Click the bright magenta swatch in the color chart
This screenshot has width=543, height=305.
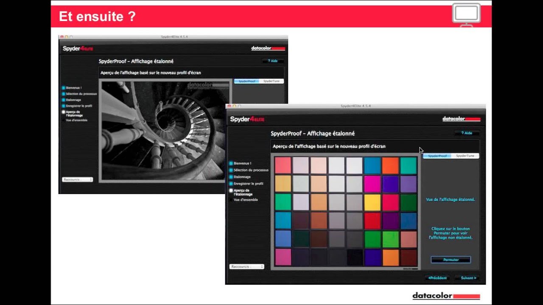click(x=372, y=184)
